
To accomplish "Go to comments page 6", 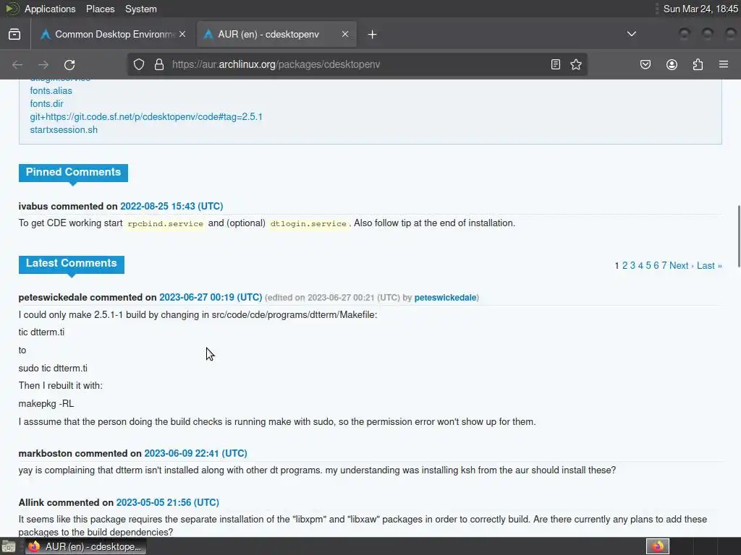I will click(x=656, y=266).
